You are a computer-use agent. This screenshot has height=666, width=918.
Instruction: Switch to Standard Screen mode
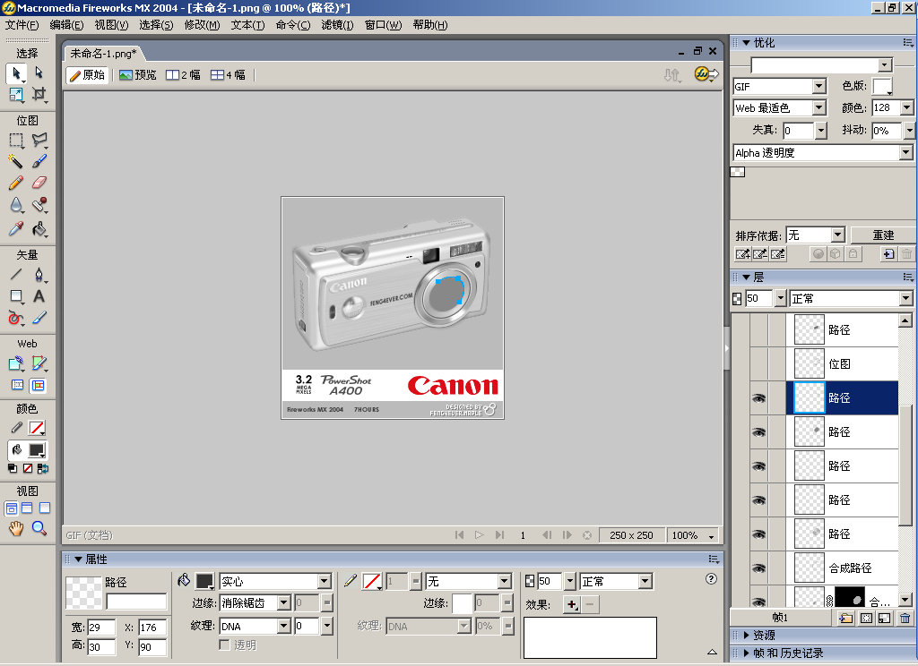tap(11, 508)
